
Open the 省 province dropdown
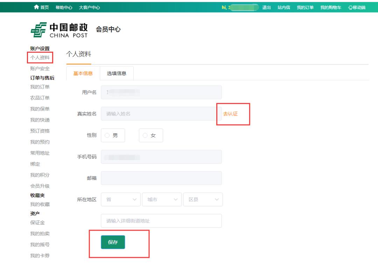pos(120,199)
